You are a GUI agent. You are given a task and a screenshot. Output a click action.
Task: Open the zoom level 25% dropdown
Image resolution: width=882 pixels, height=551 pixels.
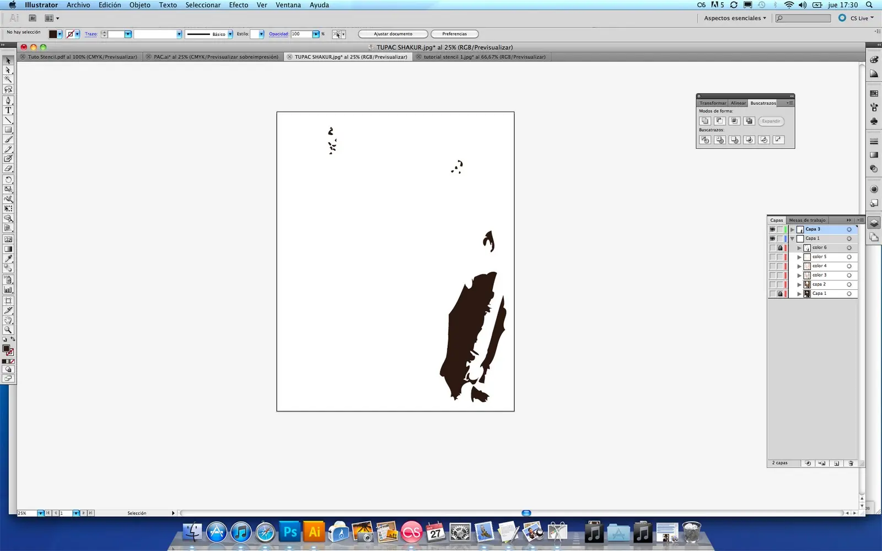(41, 513)
